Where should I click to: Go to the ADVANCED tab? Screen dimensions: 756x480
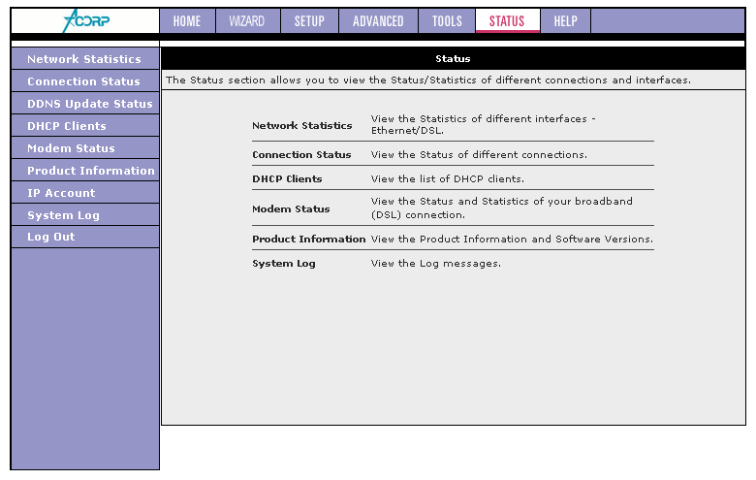378,21
